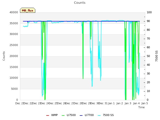Click the Counts left axis label

4,56
